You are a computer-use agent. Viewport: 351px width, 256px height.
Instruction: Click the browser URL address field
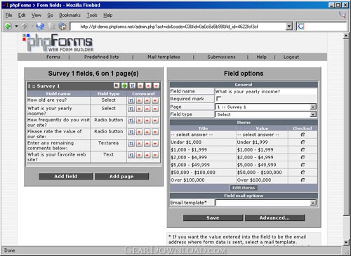pyautogui.click(x=178, y=27)
